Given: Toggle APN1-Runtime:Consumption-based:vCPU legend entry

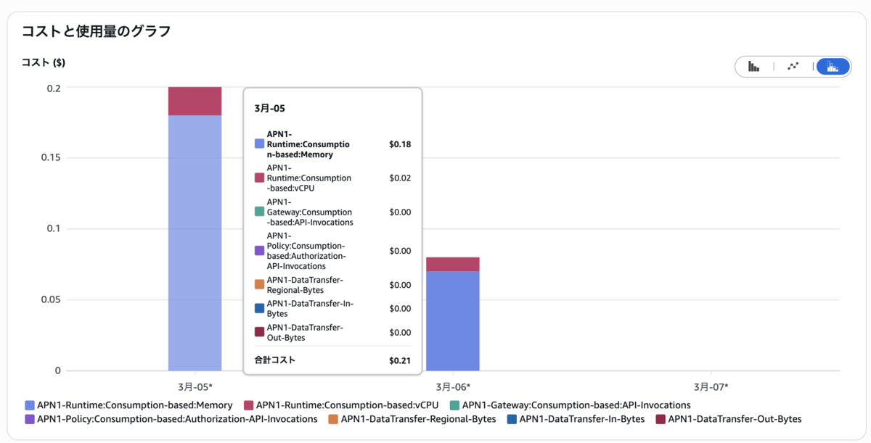Looking at the screenshot, I should click(341, 405).
